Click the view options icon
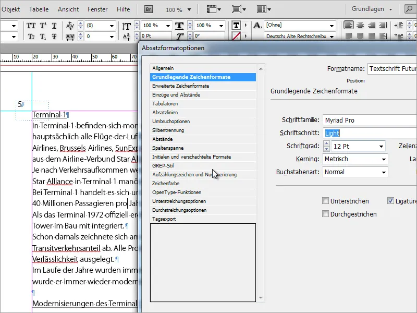 (x=214, y=9)
